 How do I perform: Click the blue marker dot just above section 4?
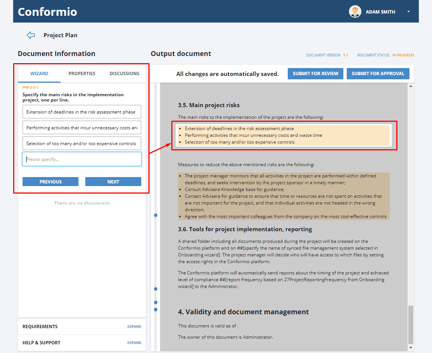click(x=156, y=303)
